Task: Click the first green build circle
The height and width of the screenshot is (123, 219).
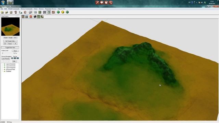Action: pos(58,12)
